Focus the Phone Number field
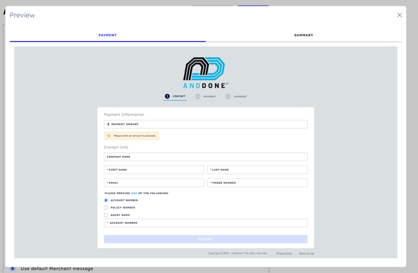The image size is (418, 273). pos(257,183)
